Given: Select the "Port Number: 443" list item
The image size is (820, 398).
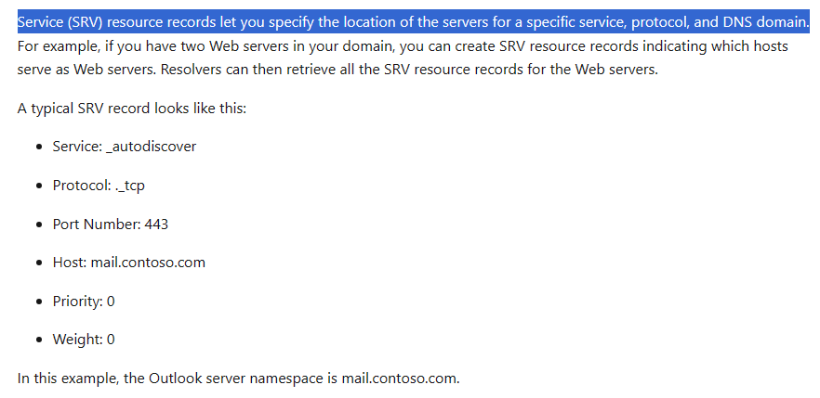Looking at the screenshot, I should click(x=111, y=225).
